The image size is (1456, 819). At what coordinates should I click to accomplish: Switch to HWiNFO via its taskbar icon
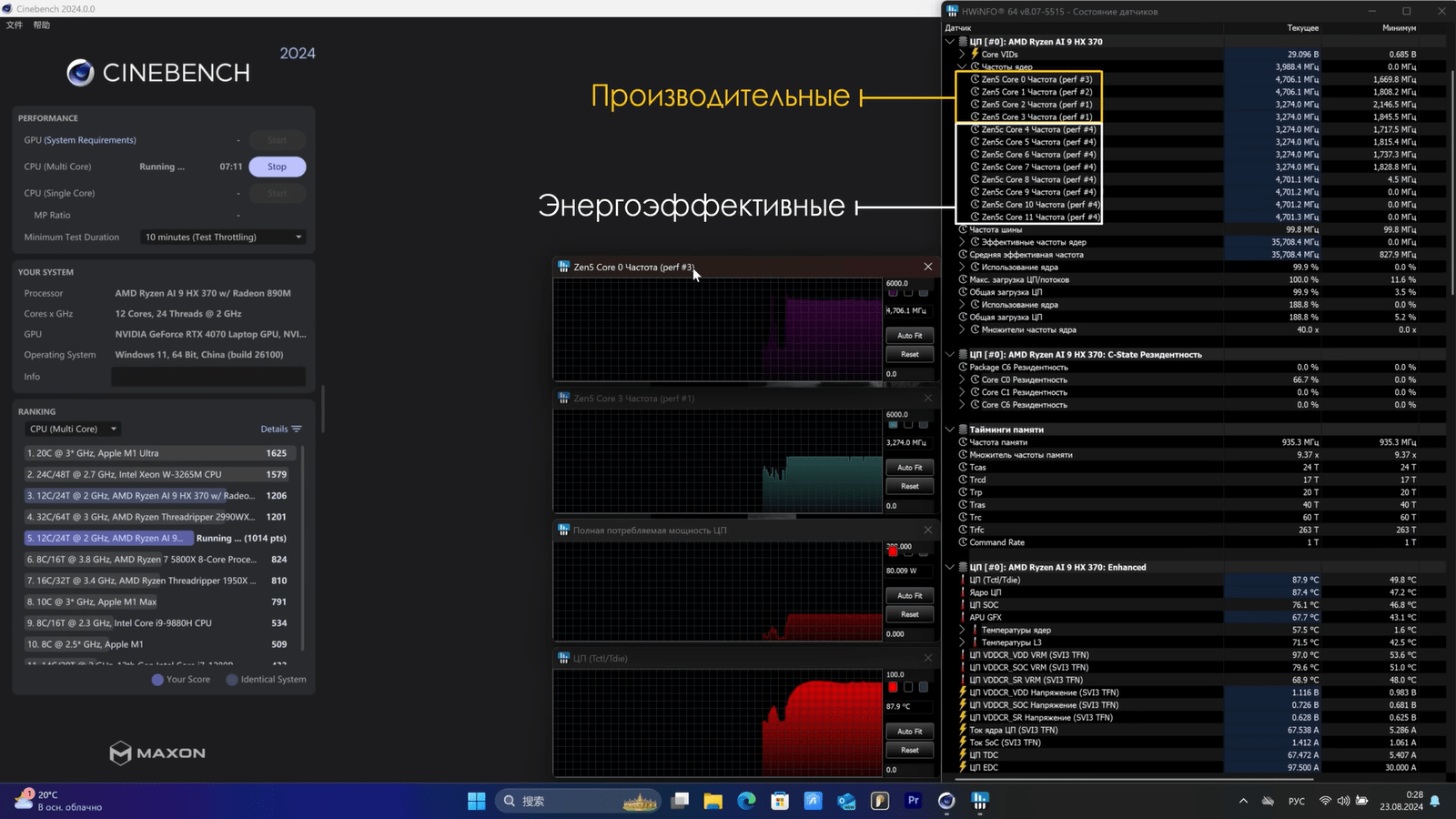[x=980, y=801]
